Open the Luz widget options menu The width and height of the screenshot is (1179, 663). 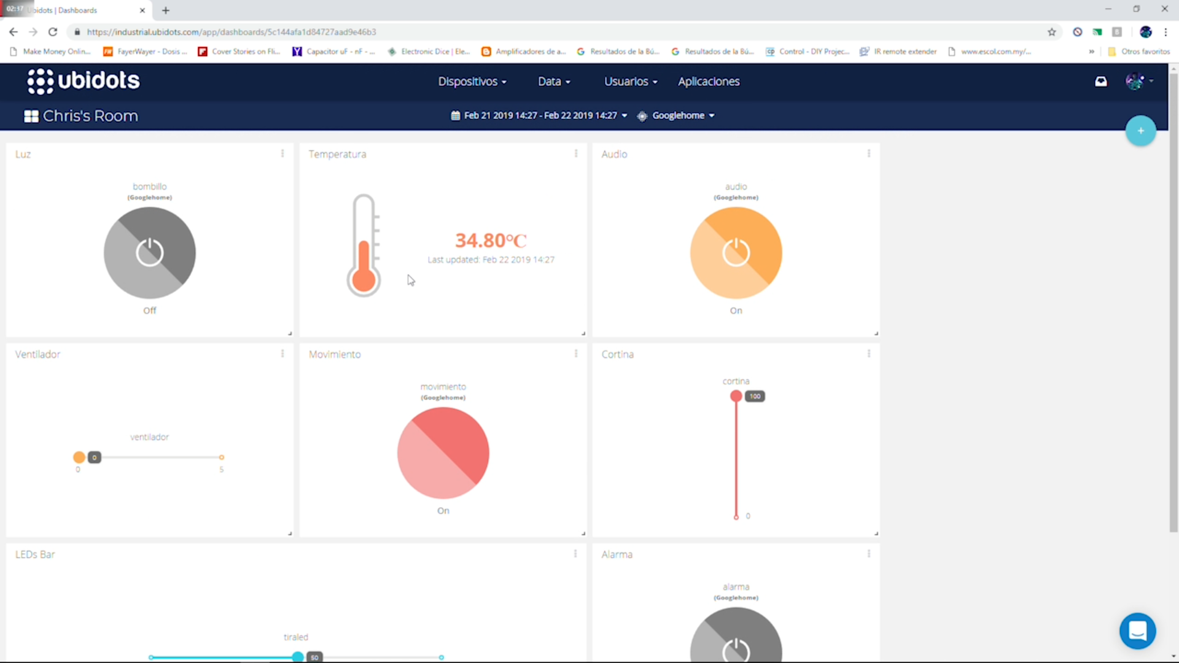(282, 153)
